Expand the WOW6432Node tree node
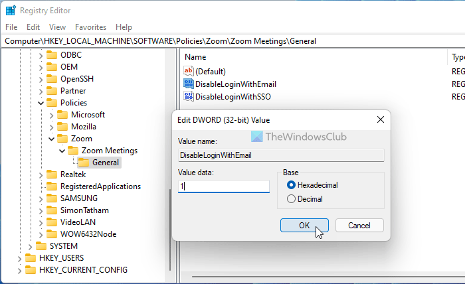 click(41, 235)
